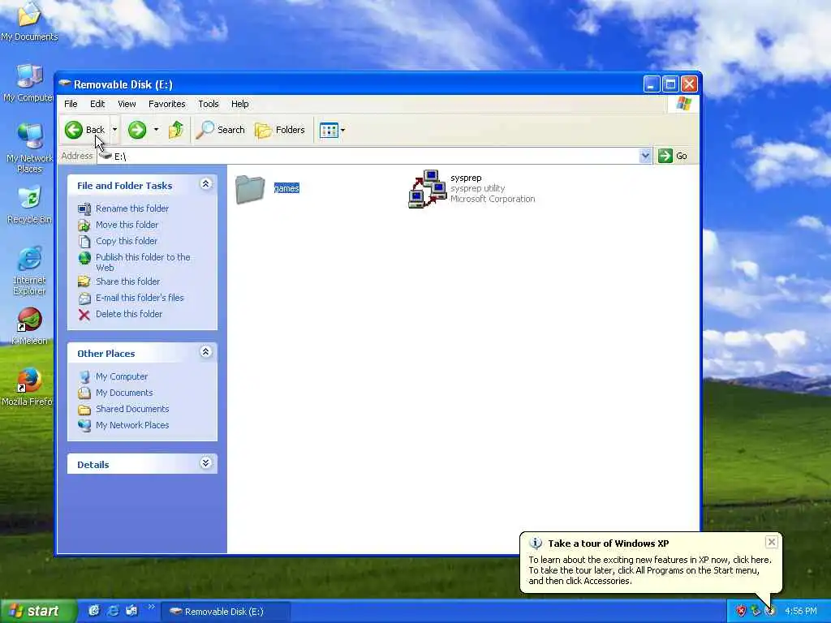Collapse the Other Places panel
The image size is (831, 623).
coord(205,352)
